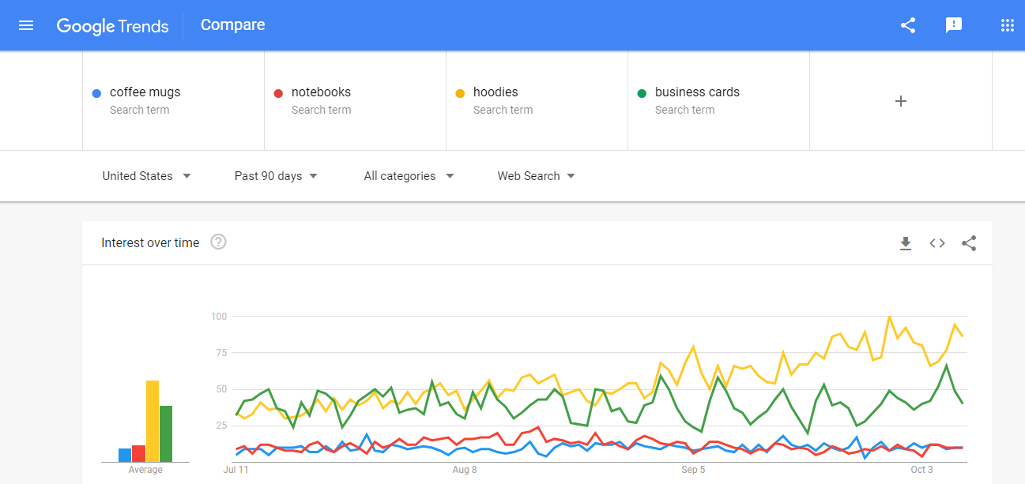The width and height of the screenshot is (1025, 484).
Task: Open help for Interest over time
Action: click(x=219, y=242)
